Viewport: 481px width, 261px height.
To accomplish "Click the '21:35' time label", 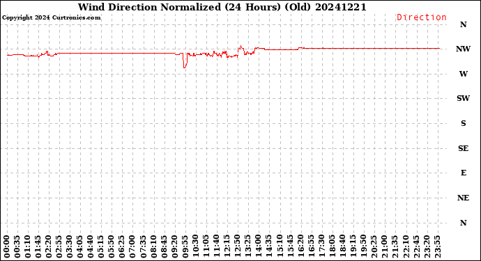I will click(x=395, y=246).
